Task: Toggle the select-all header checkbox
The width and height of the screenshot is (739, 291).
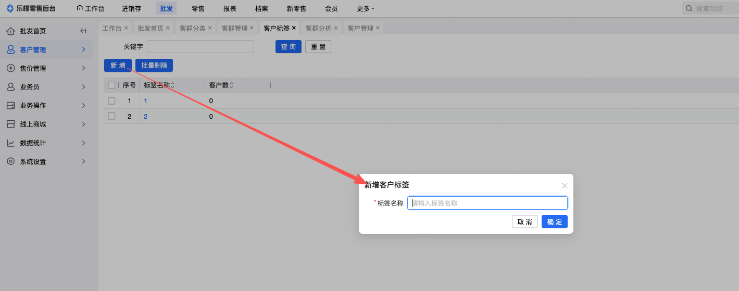Action: click(x=111, y=85)
